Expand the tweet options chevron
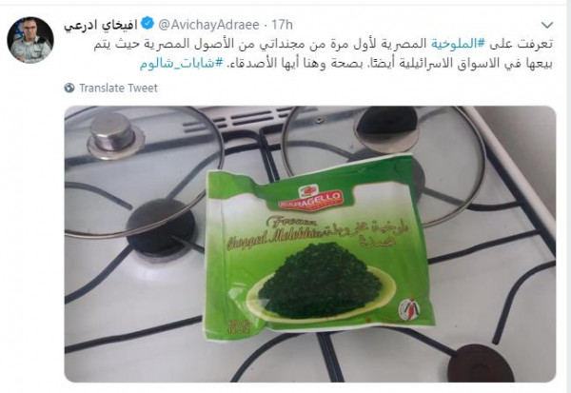Viewport: 571px width, 393px height. click(546, 25)
